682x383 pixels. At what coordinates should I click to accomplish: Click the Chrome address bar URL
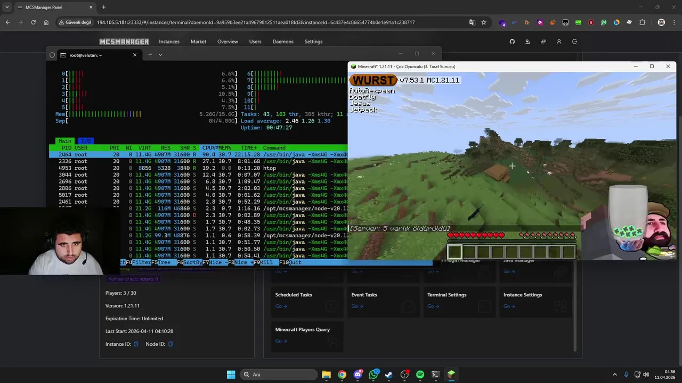[x=256, y=22]
